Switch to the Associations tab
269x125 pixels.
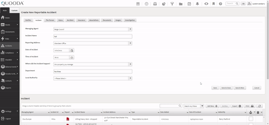point(94,20)
